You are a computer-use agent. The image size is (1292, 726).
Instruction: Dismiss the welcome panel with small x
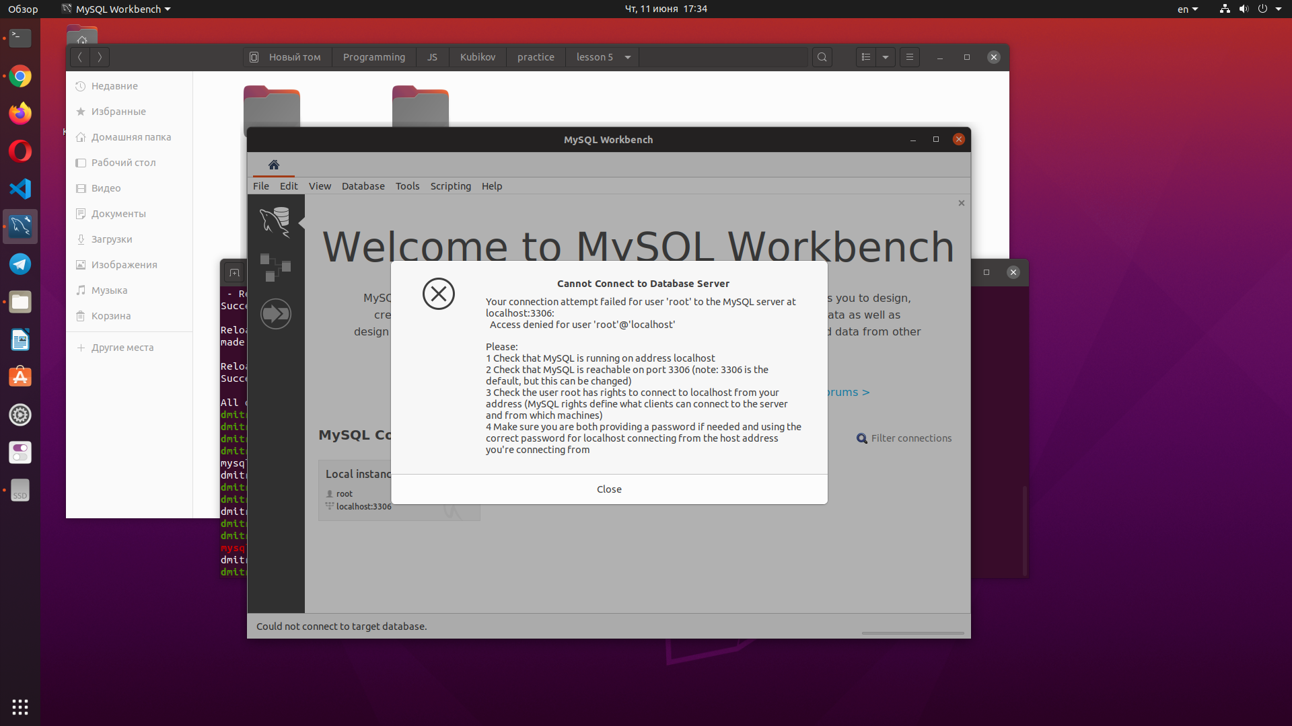coord(962,203)
